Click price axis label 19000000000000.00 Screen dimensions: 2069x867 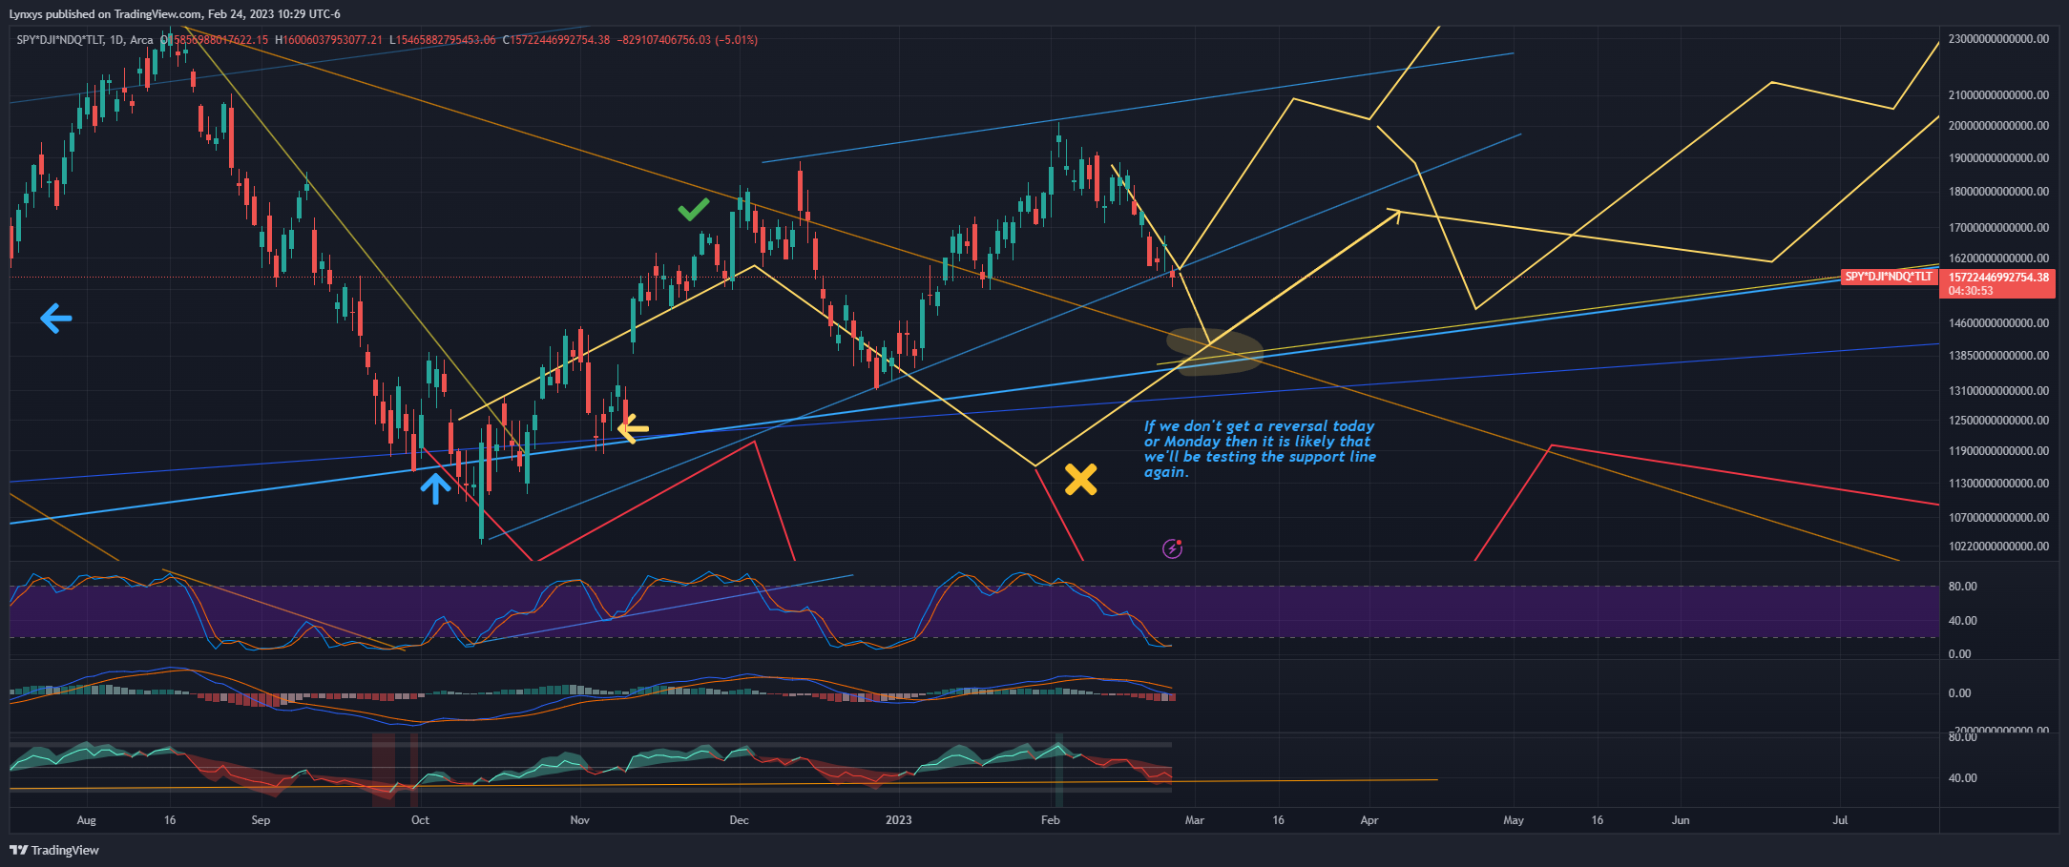tap(1998, 158)
